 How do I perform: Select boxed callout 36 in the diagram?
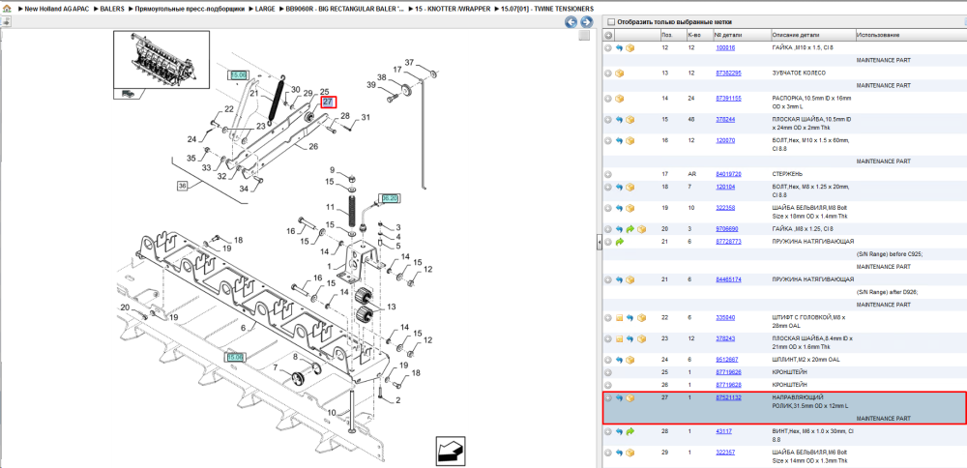click(182, 186)
